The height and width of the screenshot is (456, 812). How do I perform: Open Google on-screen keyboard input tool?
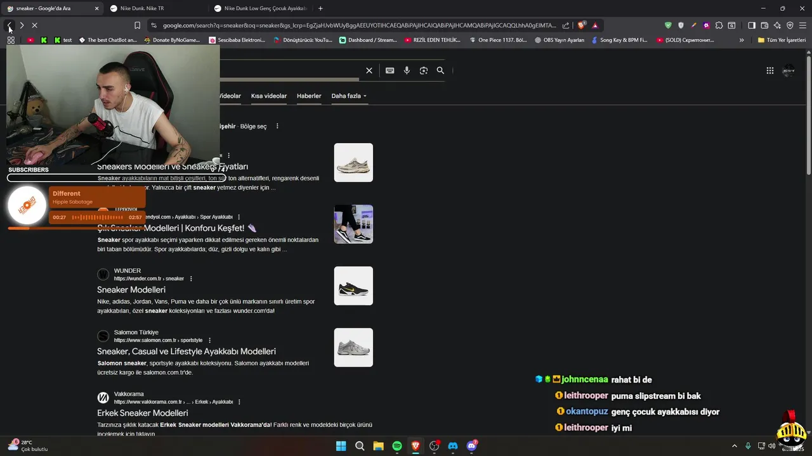pyautogui.click(x=390, y=70)
